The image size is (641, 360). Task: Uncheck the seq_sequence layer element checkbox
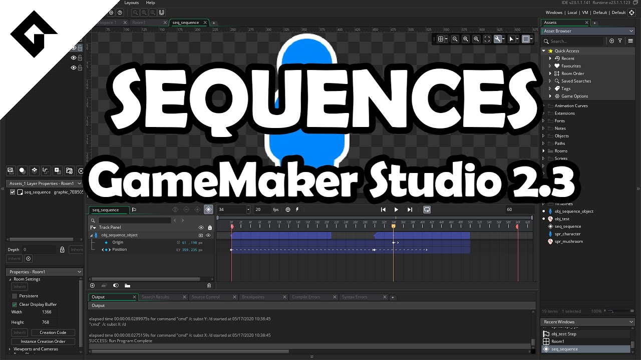(x=13, y=192)
